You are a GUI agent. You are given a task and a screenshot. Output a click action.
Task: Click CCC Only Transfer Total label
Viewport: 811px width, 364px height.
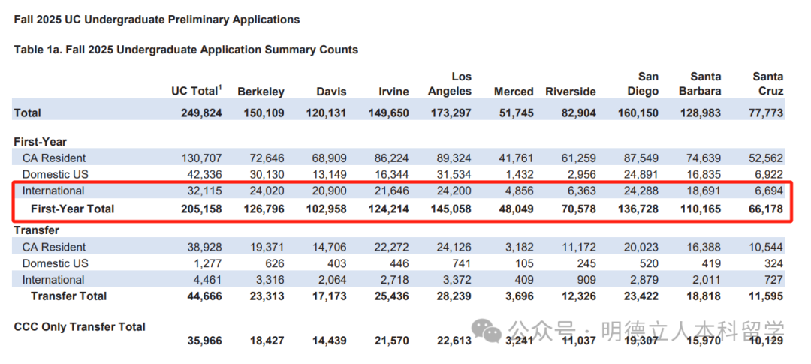pos(80,326)
